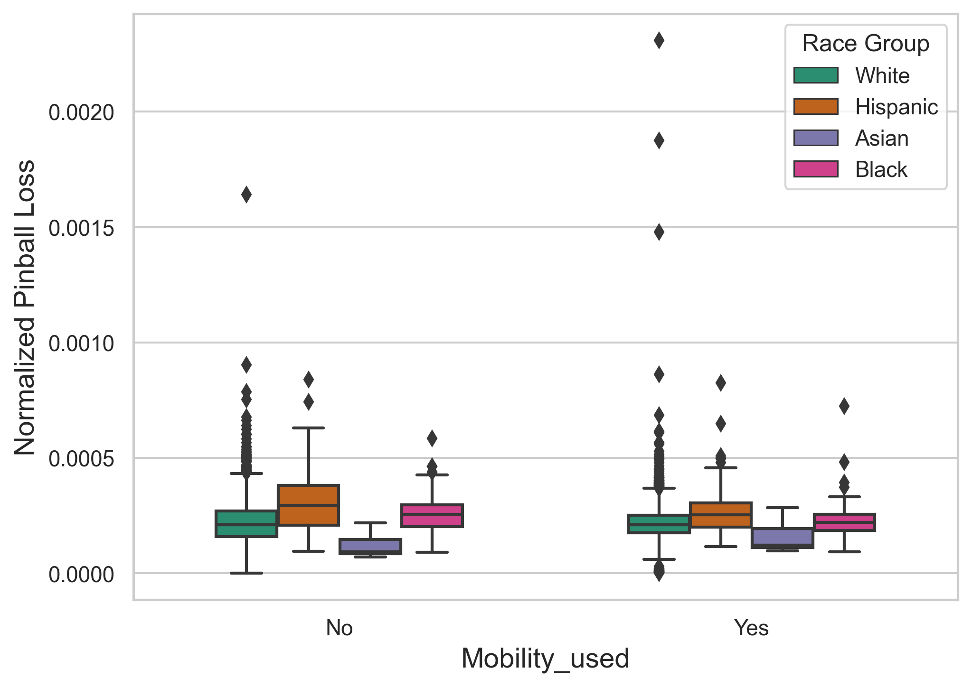Click the Yes x-axis tick label
972x687 pixels.
pyautogui.click(x=751, y=628)
